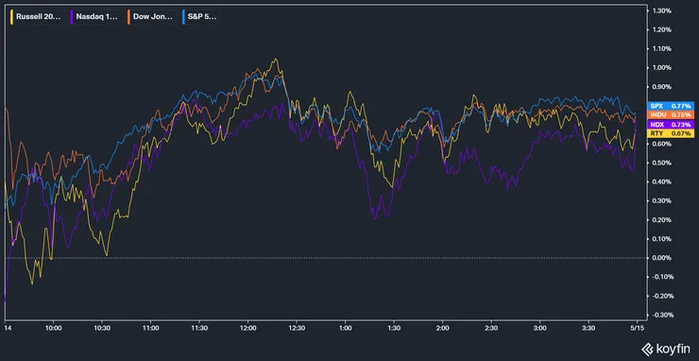The height and width of the screenshot is (361, 699).
Task: Click the 12:30 time axis label
Action: coord(297,329)
